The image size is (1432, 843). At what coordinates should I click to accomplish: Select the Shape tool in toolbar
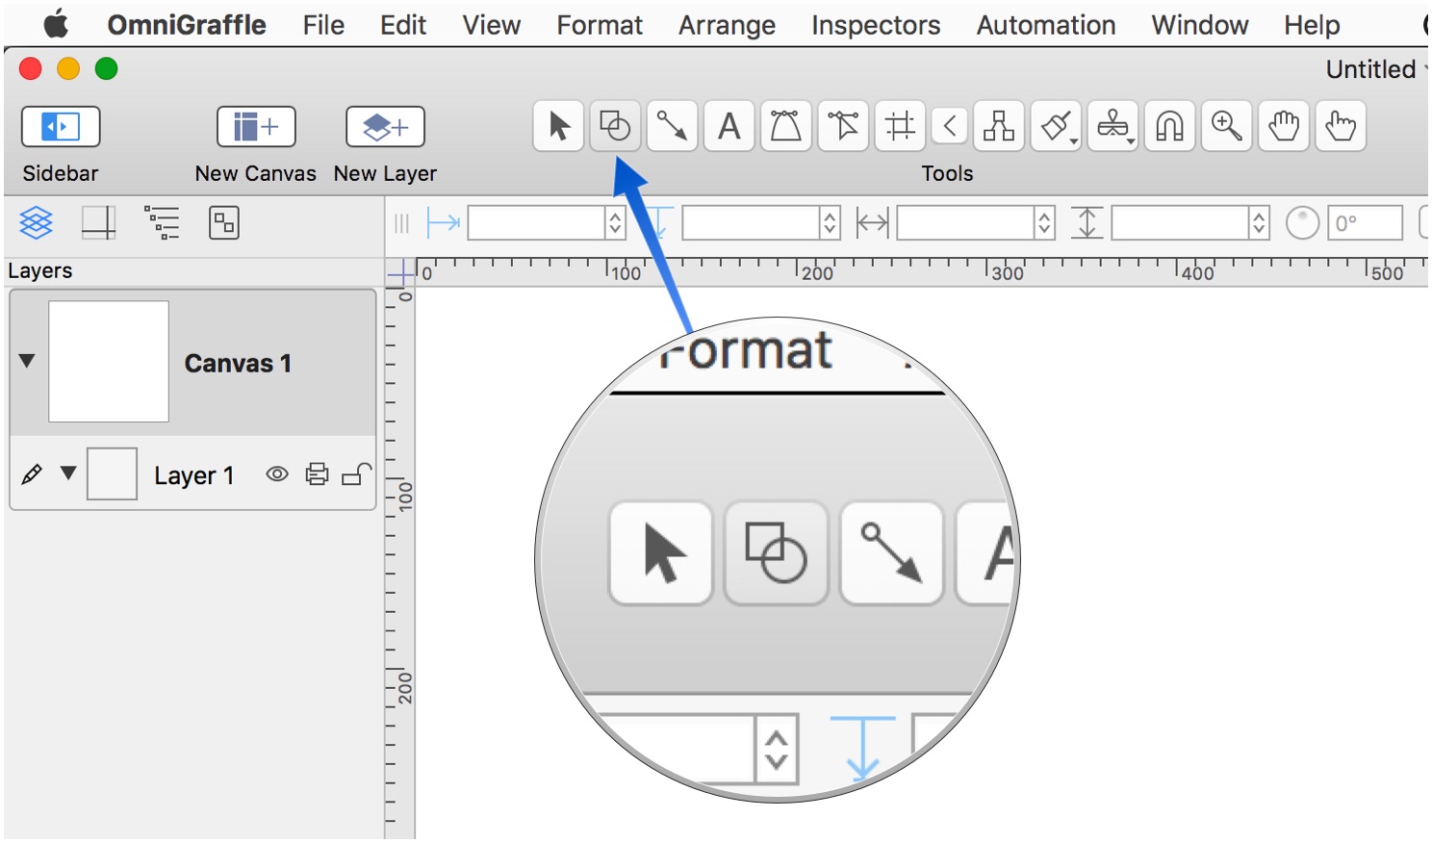pyautogui.click(x=615, y=126)
